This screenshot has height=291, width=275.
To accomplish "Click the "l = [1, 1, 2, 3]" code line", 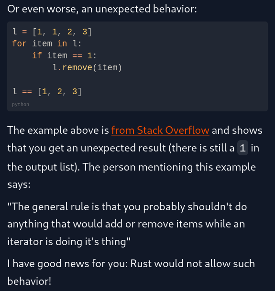I will (x=52, y=32).
